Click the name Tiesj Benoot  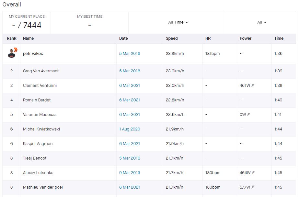pyautogui.click(x=35, y=158)
